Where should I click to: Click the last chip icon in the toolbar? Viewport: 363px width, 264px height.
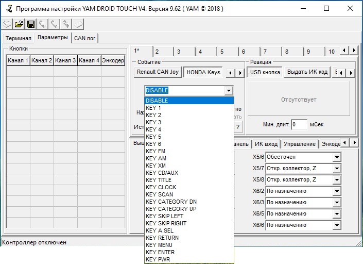[78, 24]
